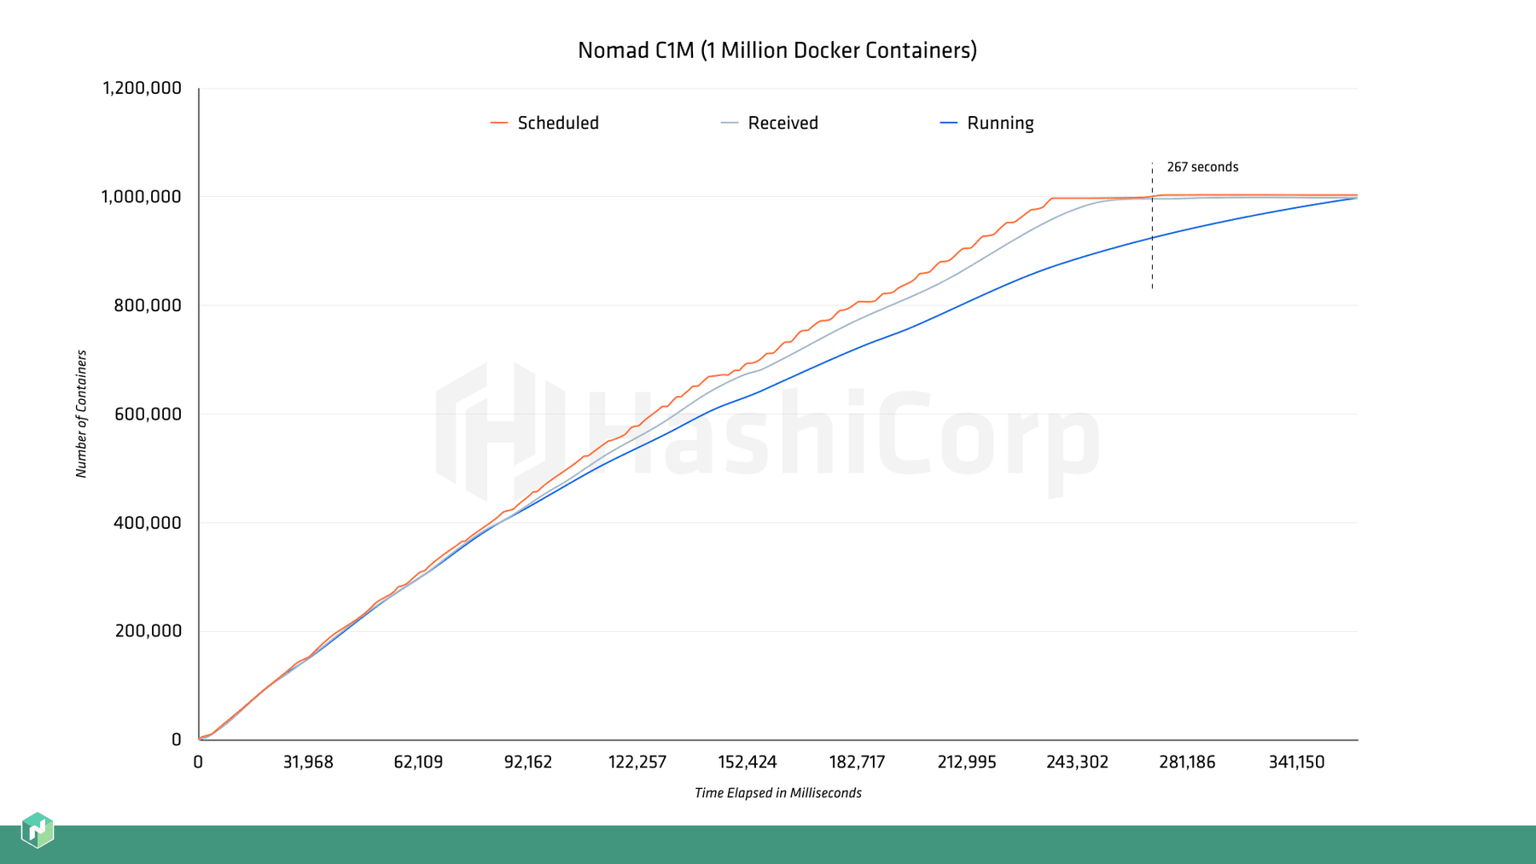Click the green footer bar
Viewport: 1536px width, 864px height.
pos(768,844)
